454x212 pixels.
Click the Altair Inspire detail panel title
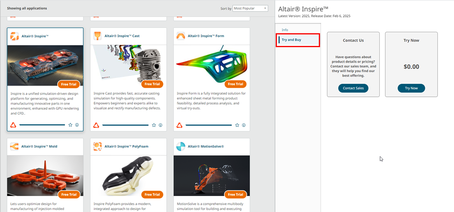(x=303, y=9)
